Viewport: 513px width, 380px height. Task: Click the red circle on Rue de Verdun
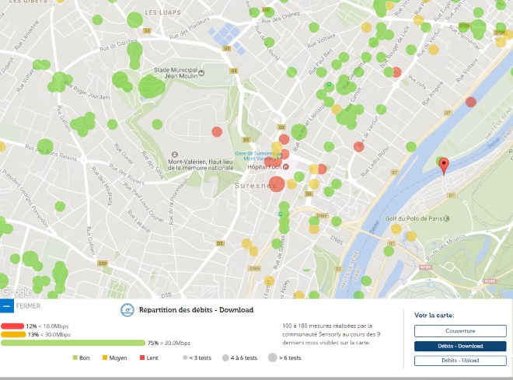359,147
